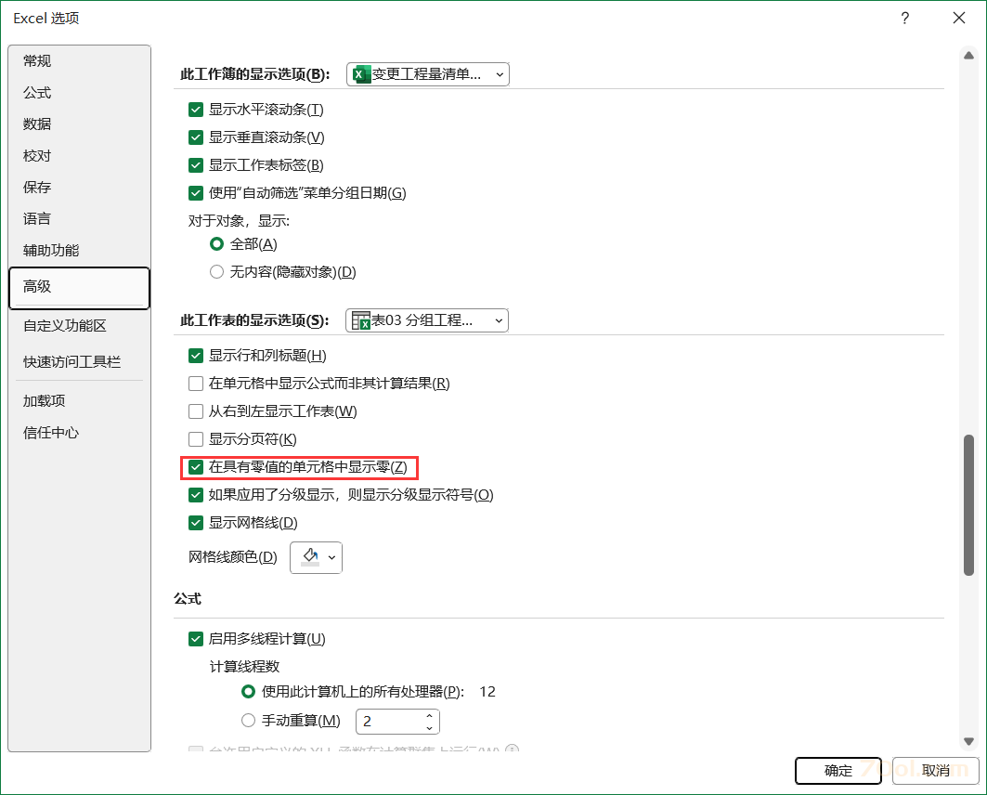This screenshot has width=987, height=795.
Task: Select the 手动重算 radio button
Action: pos(248,720)
